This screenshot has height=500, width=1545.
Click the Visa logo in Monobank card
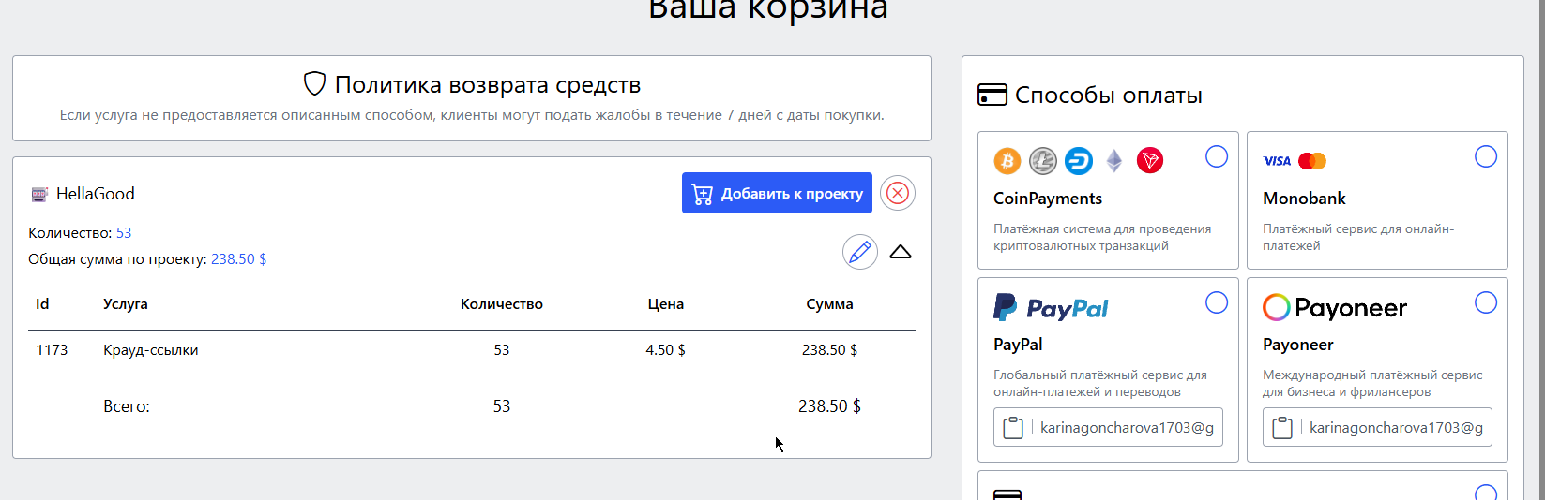(x=1277, y=161)
